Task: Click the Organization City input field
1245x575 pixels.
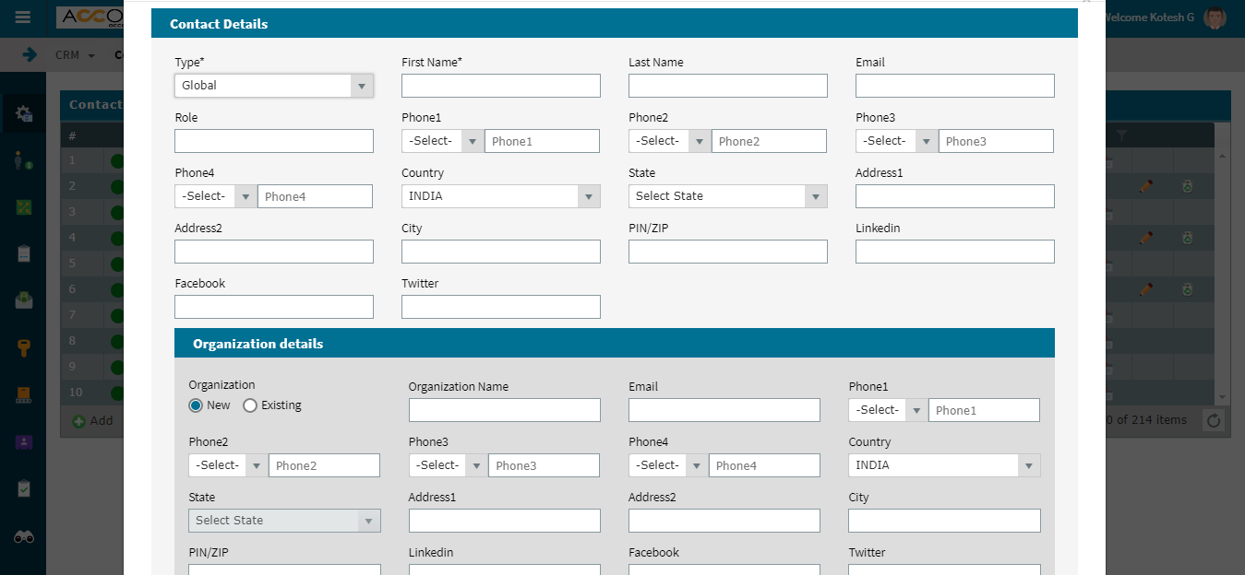Action: 944,521
